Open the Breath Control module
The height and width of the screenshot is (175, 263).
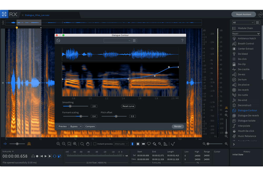pyautogui.click(x=243, y=44)
